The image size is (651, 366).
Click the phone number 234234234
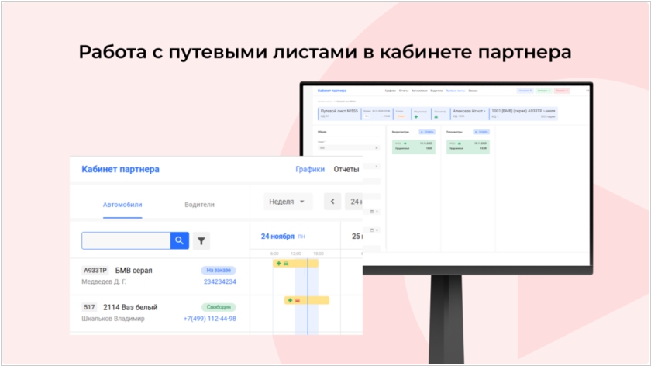point(219,282)
